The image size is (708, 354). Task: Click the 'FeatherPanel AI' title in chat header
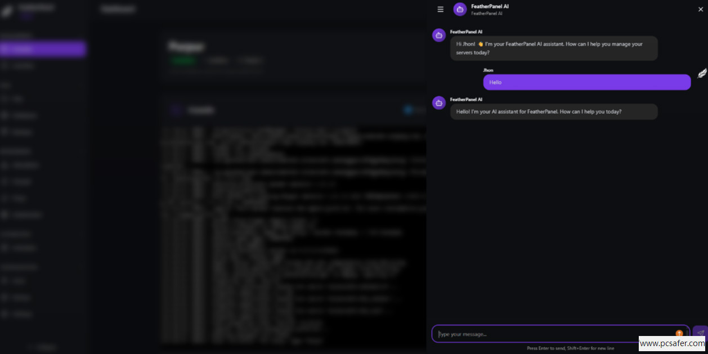(490, 6)
